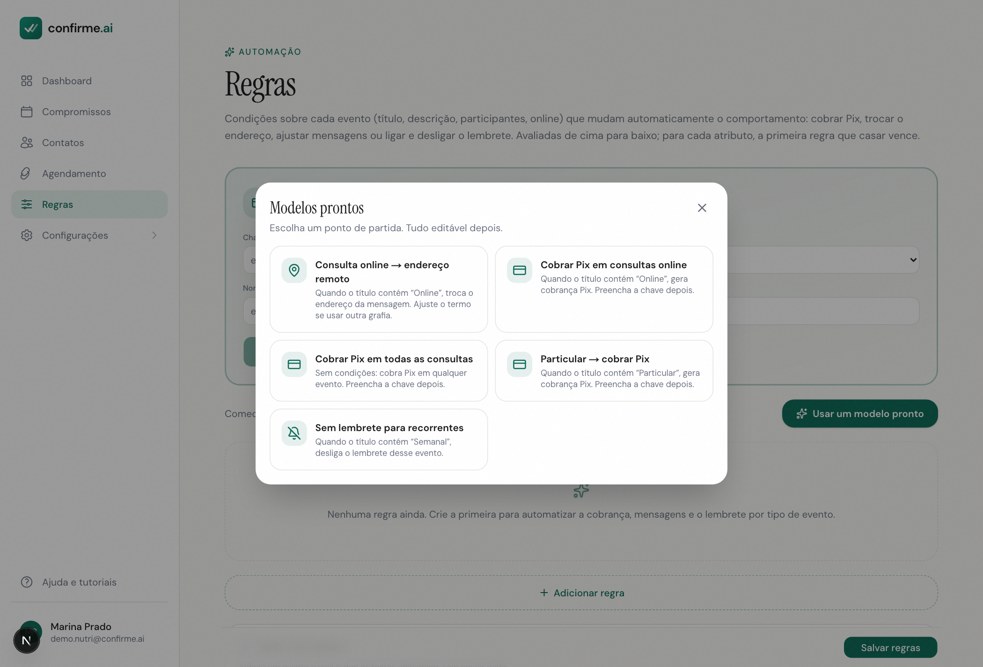Image resolution: width=983 pixels, height=667 pixels.
Task: Click the help question-mark icon
Action: pyautogui.click(x=27, y=582)
